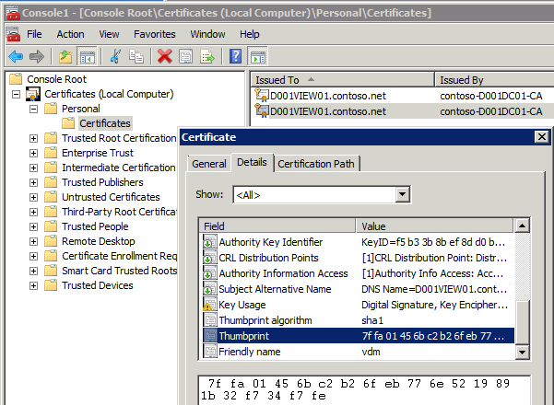The image size is (554, 405).
Task: Go back with the blue Back arrow
Action: (x=16, y=56)
